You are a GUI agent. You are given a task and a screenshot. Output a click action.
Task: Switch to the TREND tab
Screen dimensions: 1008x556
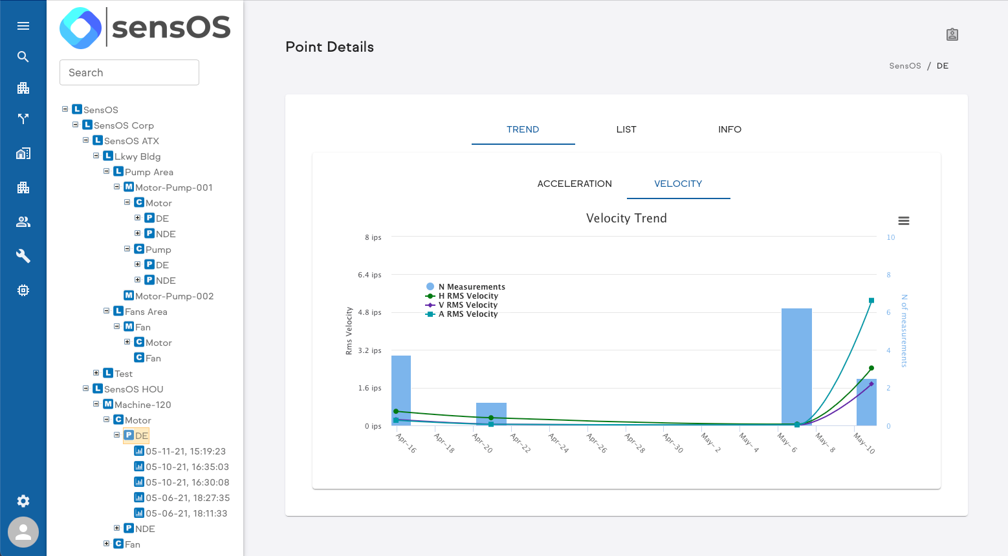pos(523,129)
